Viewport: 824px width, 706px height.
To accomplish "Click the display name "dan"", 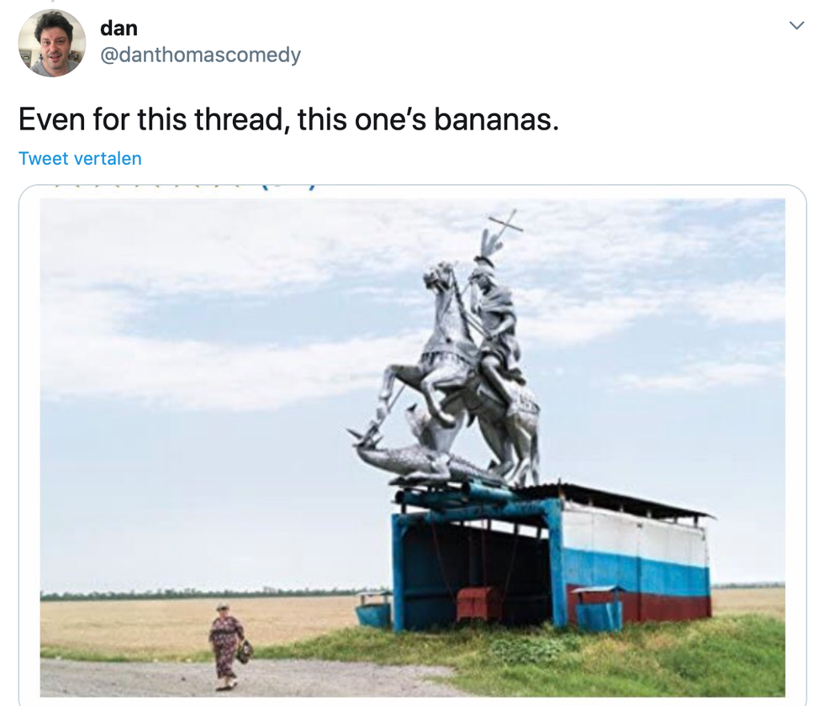I will click(119, 28).
